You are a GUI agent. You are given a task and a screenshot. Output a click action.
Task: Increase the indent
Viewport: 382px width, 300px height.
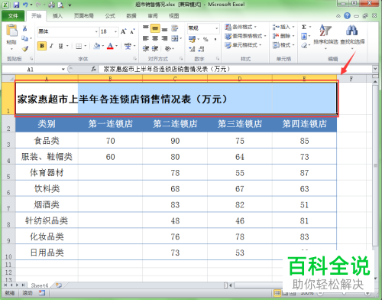(x=155, y=48)
